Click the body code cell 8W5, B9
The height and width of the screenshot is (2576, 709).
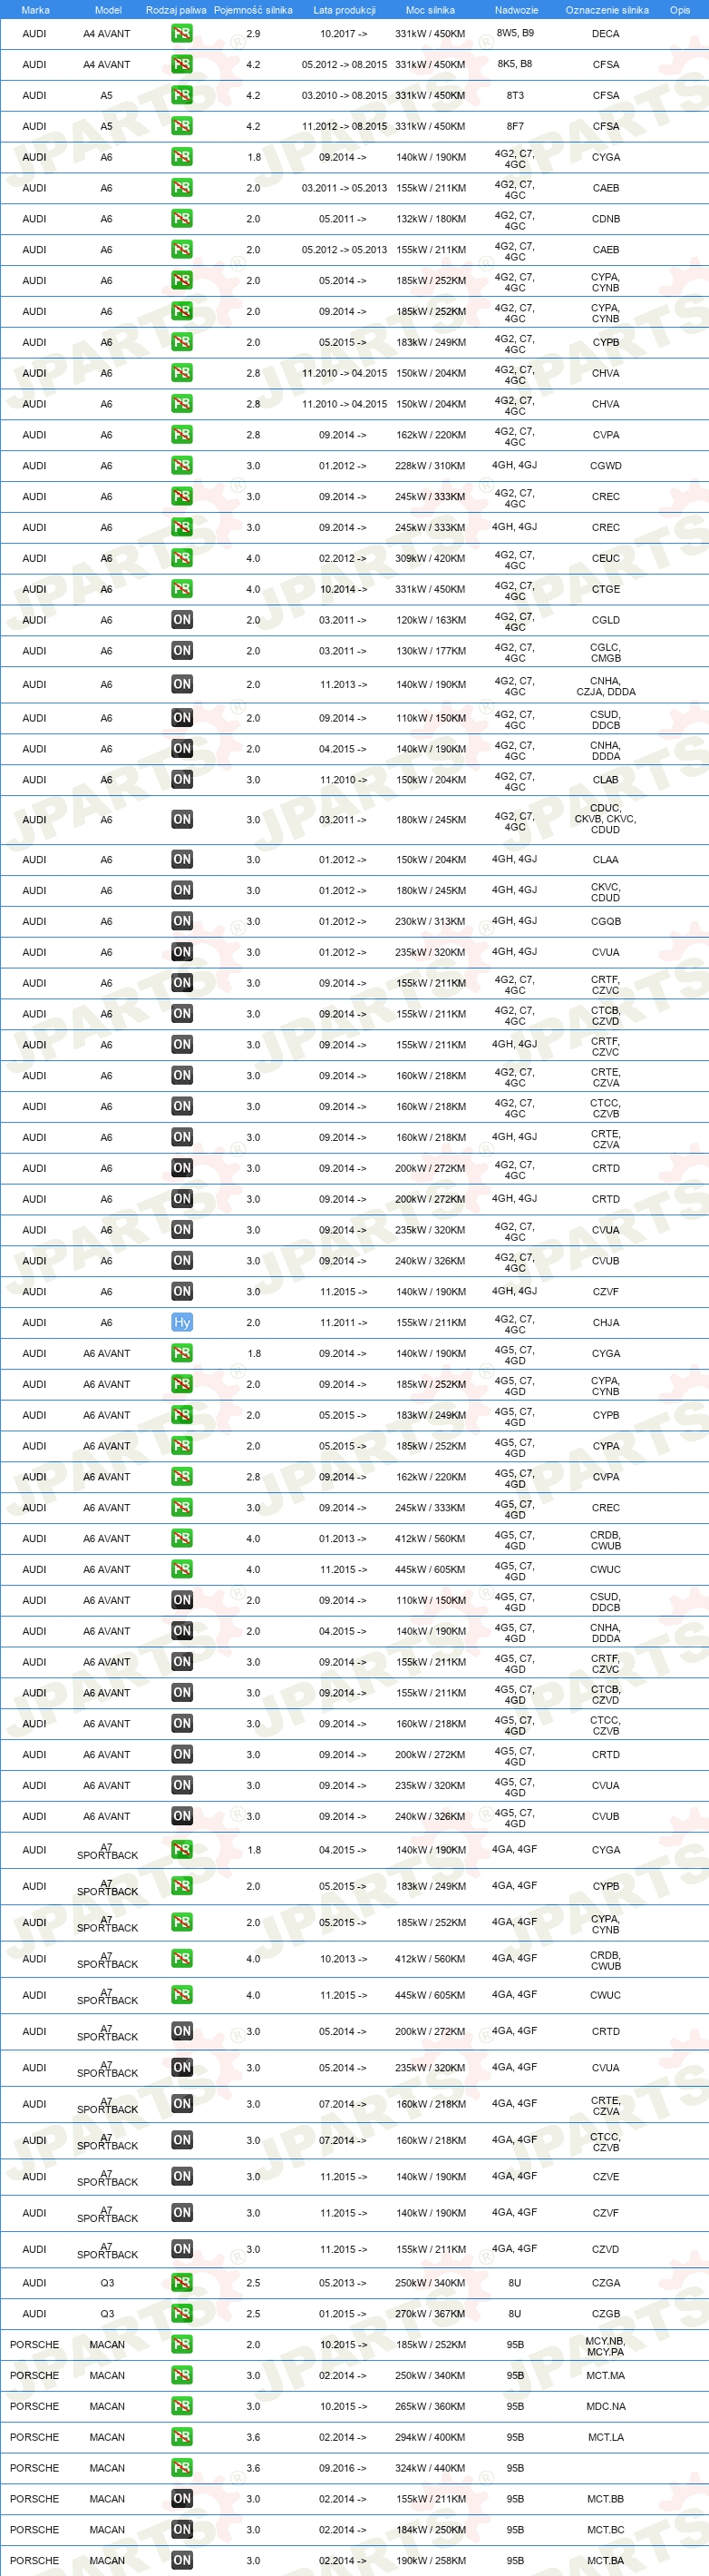(x=515, y=33)
